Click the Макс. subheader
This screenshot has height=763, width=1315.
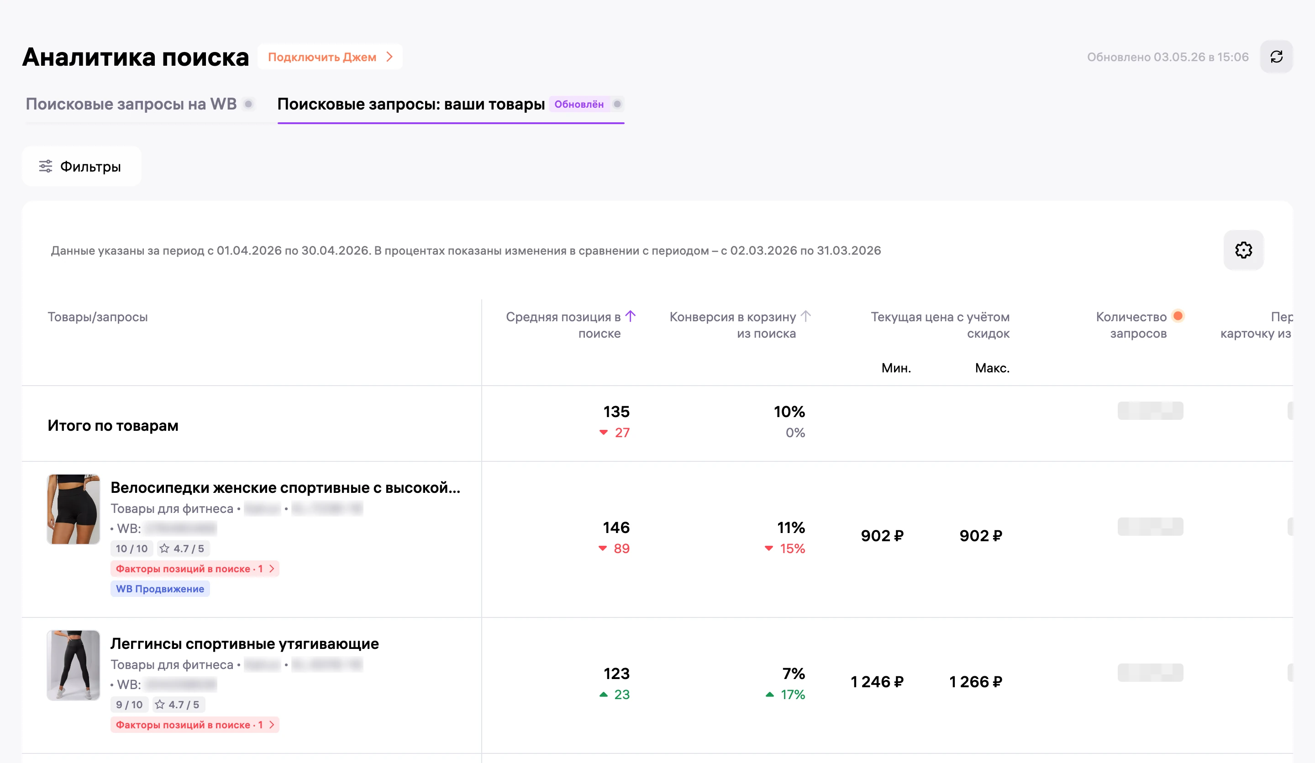click(992, 368)
